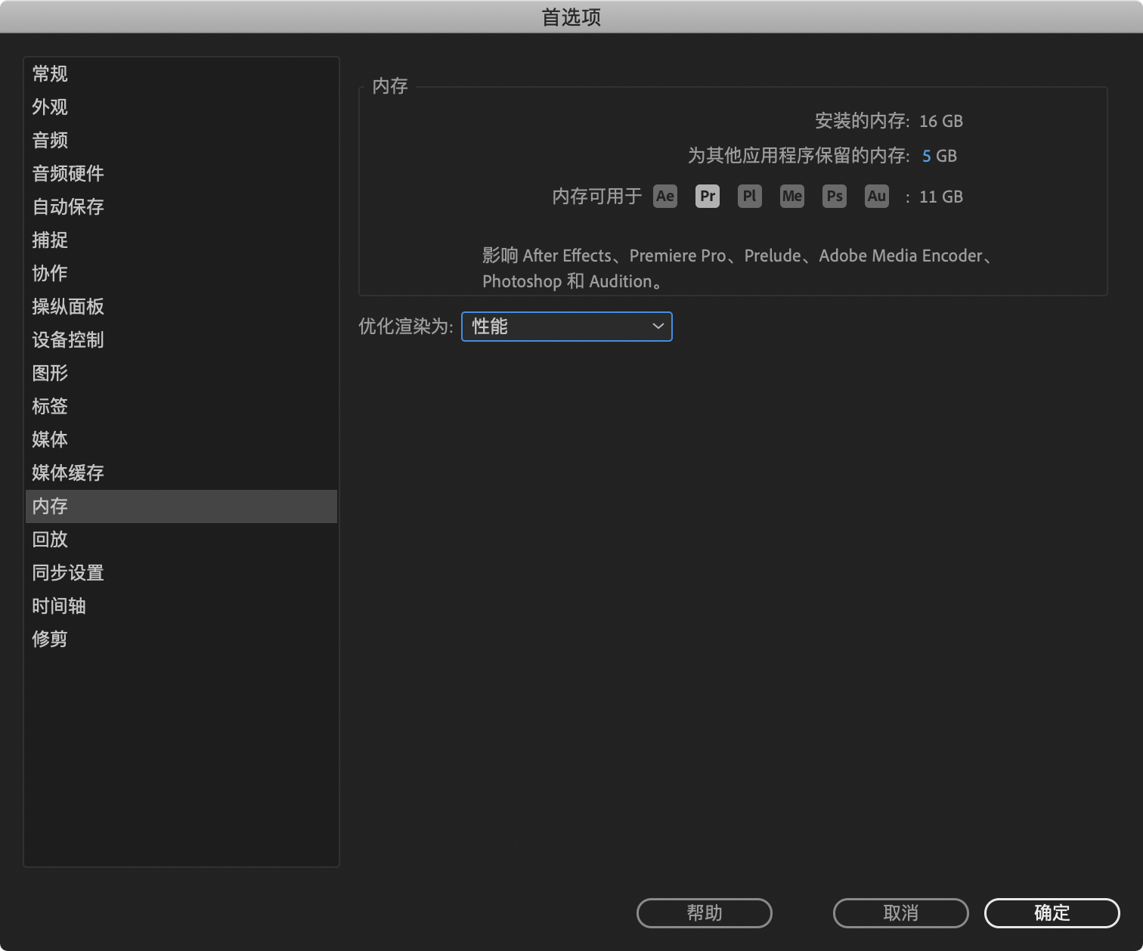Image resolution: width=1143 pixels, height=951 pixels.
Task: Select the 操纵面板 category
Action: (181, 307)
